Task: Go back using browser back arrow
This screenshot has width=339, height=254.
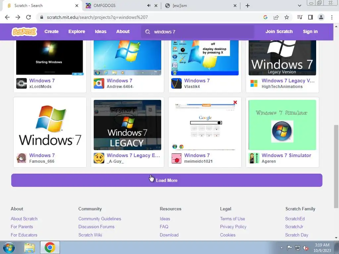Action: tap(7, 17)
